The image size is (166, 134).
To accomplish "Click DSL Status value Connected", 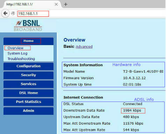I will pyautogui.click(x=132, y=104).
